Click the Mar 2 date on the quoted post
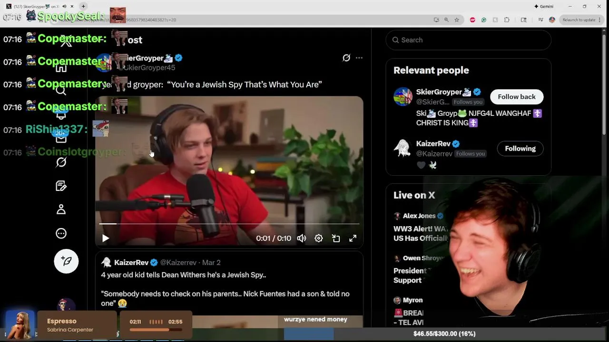 (211, 263)
